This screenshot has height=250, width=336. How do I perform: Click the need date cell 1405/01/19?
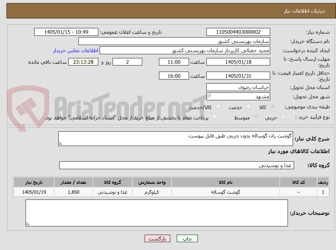[34, 192]
